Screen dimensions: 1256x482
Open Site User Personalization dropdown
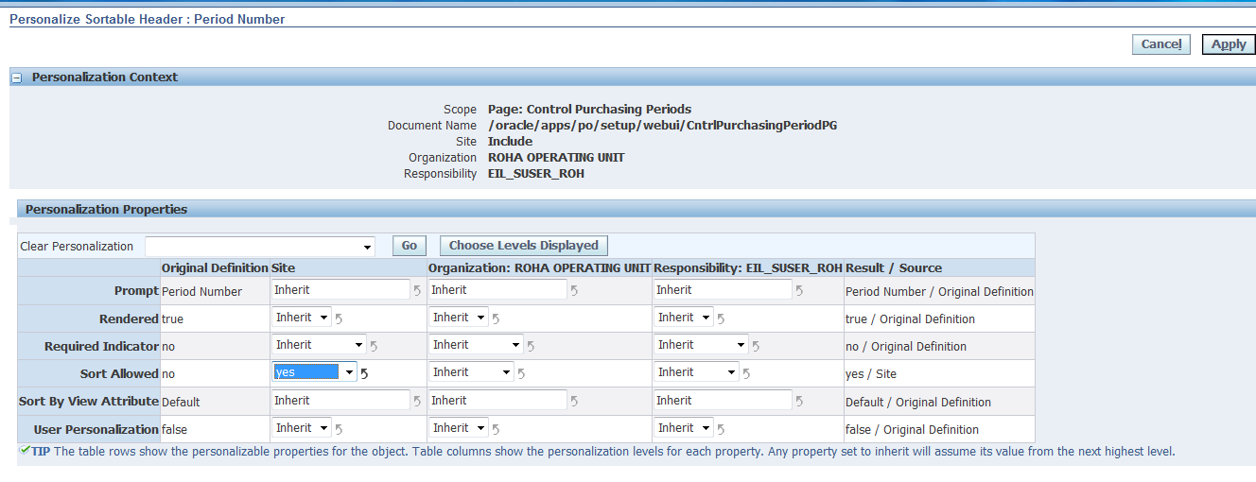click(302, 428)
